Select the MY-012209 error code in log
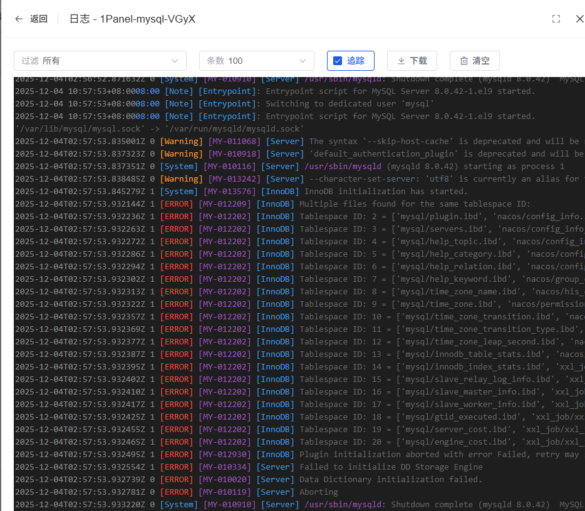This screenshot has width=585, height=511. (224, 204)
